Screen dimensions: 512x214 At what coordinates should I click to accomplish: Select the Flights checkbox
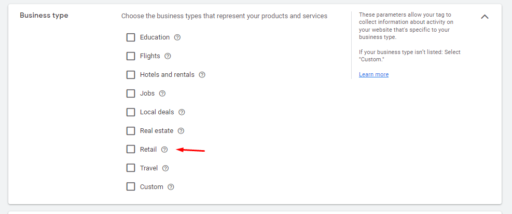131,56
